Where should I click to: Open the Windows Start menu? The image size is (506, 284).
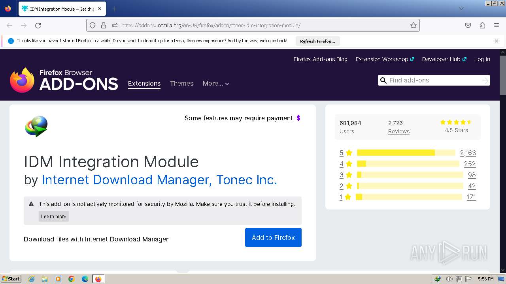[x=11, y=279]
